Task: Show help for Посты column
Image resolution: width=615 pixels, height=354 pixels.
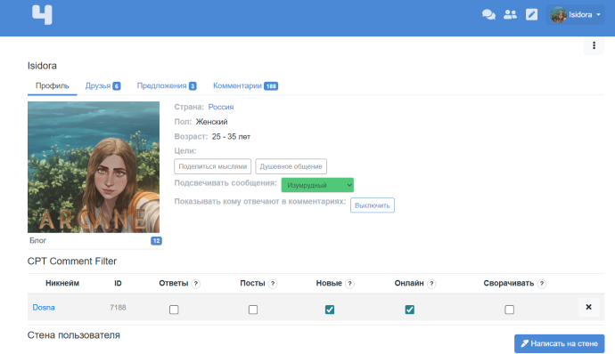Action: point(273,284)
